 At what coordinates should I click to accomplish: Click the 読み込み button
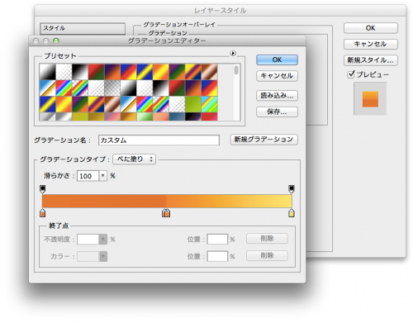pyautogui.click(x=277, y=96)
